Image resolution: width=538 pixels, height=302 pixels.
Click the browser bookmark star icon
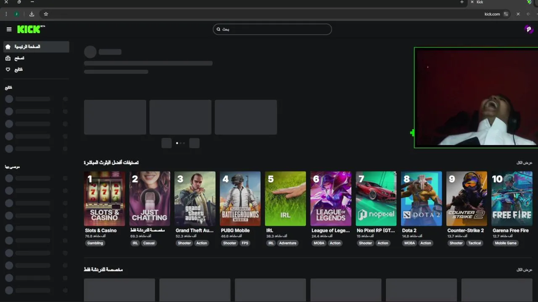click(x=46, y=14)
